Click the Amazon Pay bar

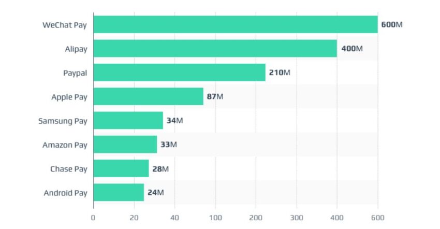point(125,145)
